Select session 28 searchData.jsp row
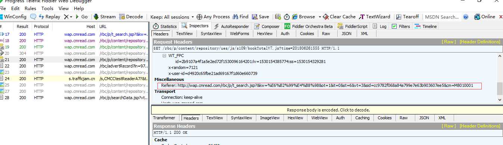503x145 pixels. pos(74,98)
